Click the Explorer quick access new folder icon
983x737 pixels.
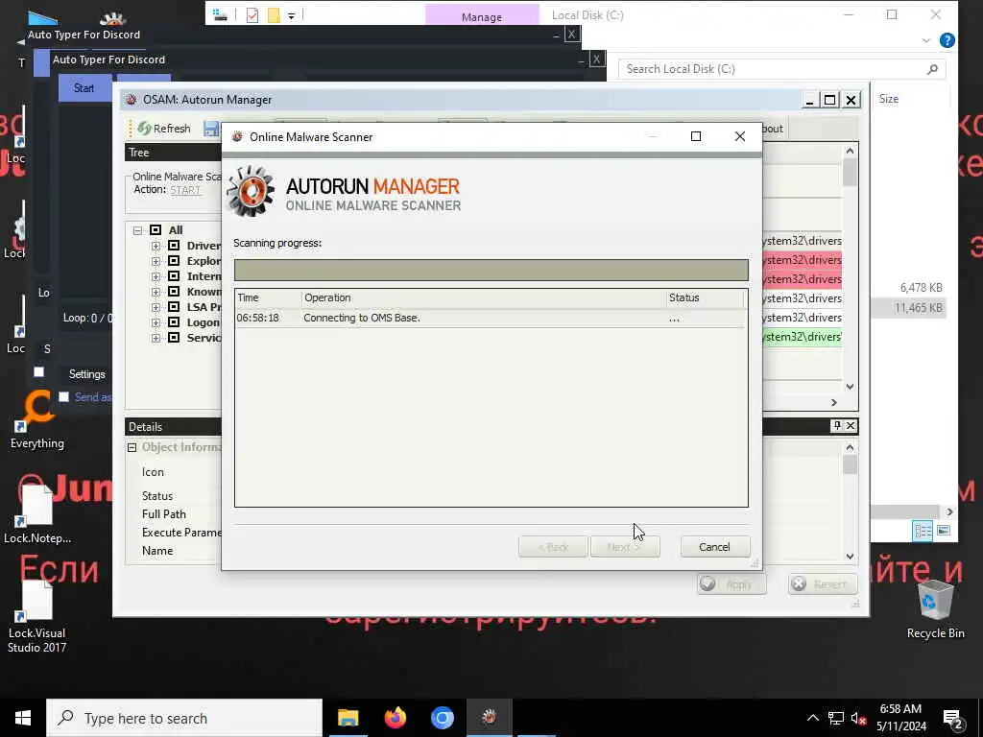[274, 15]
